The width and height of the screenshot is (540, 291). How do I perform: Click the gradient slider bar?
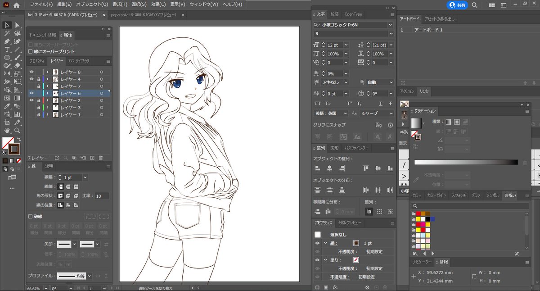[x=466, y=162]
